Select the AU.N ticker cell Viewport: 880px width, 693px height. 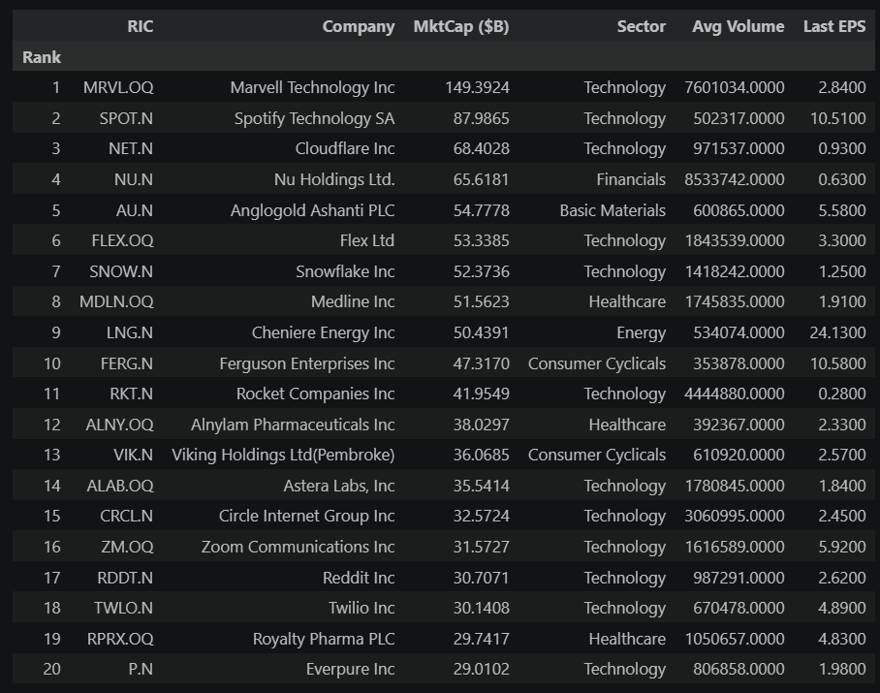(134, 210)
